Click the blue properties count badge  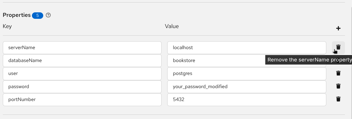pos(38,15)
